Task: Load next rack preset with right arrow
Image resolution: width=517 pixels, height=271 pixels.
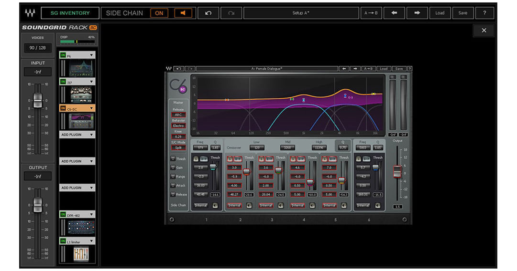Action: point(417,13)
